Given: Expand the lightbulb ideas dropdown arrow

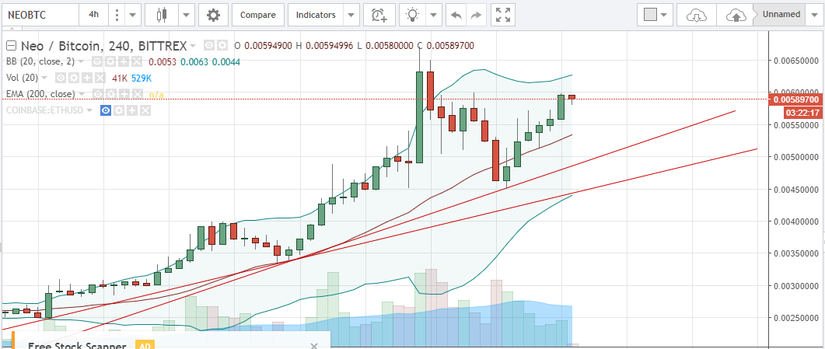Looking at the screenshot, I should pyautogui.click(x=434, y=16).
